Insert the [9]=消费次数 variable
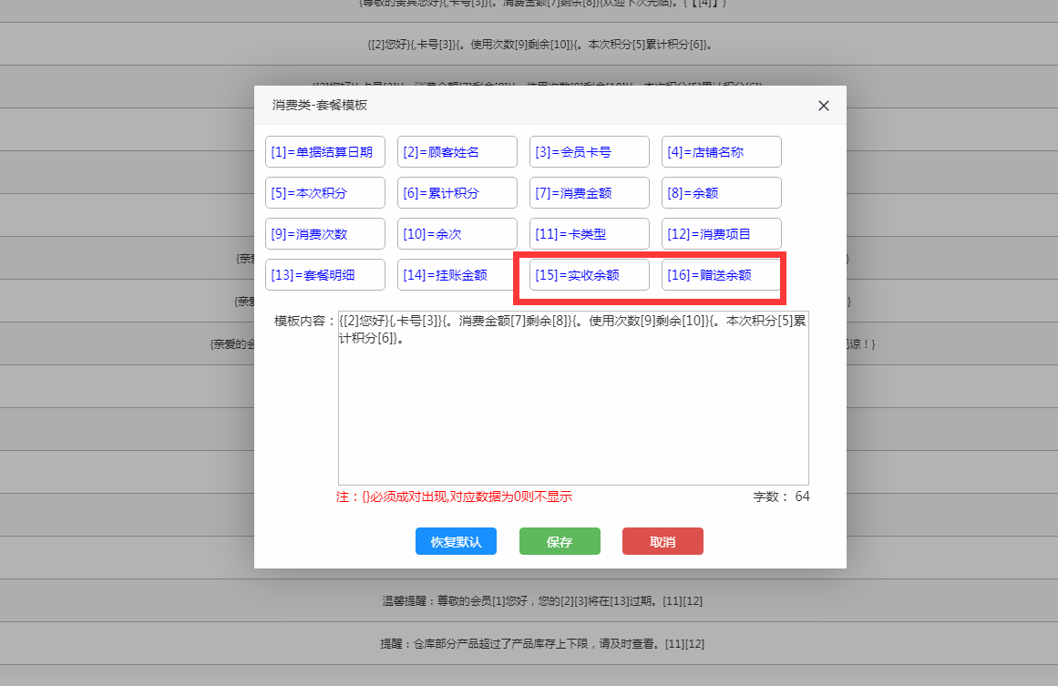The height and width of the screenshot is (686, 1058). coord(325,234)
